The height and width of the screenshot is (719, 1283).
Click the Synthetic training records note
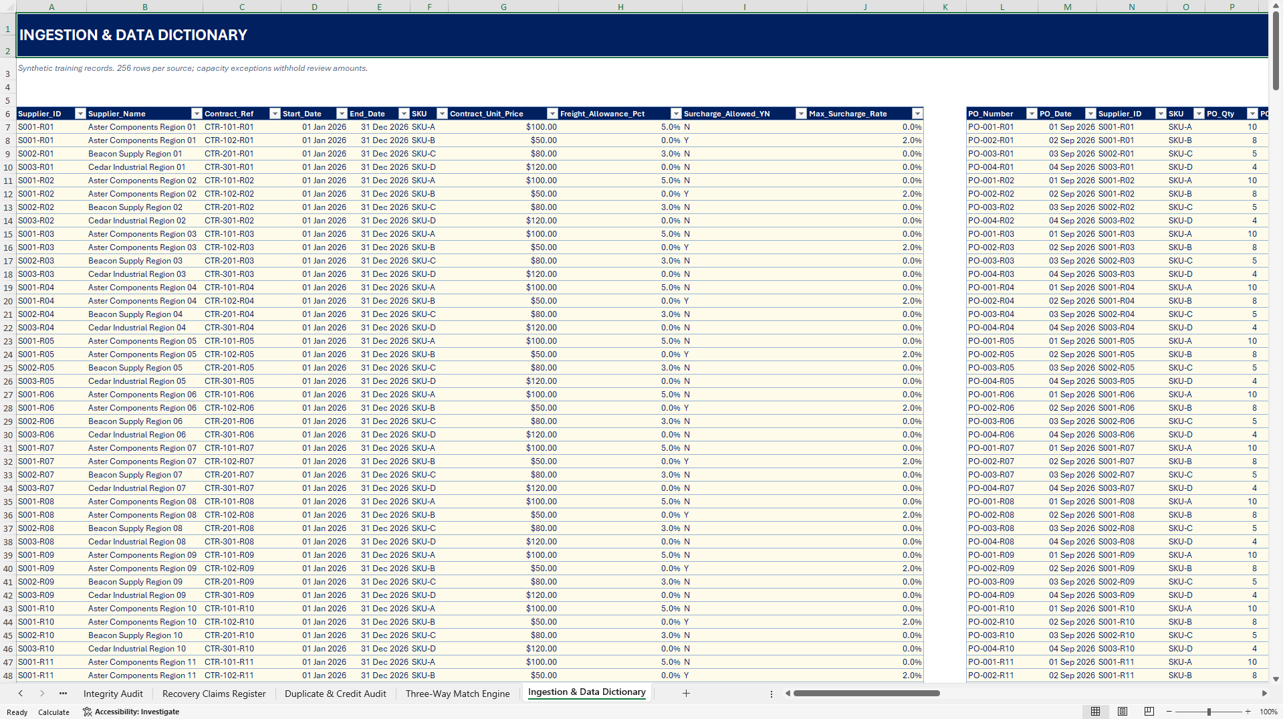[193, 68]
